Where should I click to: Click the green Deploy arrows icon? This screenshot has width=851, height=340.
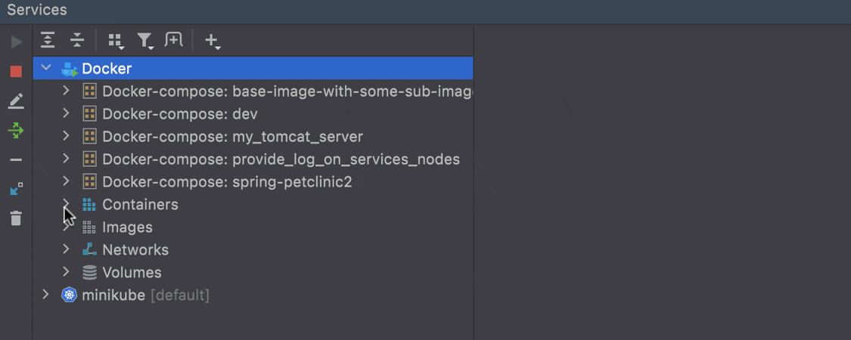pyautogui.click(x=17, y=130)
